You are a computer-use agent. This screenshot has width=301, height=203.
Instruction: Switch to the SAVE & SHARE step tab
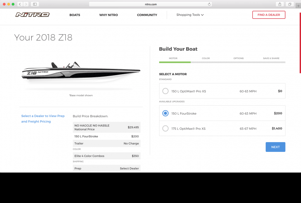pos(271,58)
